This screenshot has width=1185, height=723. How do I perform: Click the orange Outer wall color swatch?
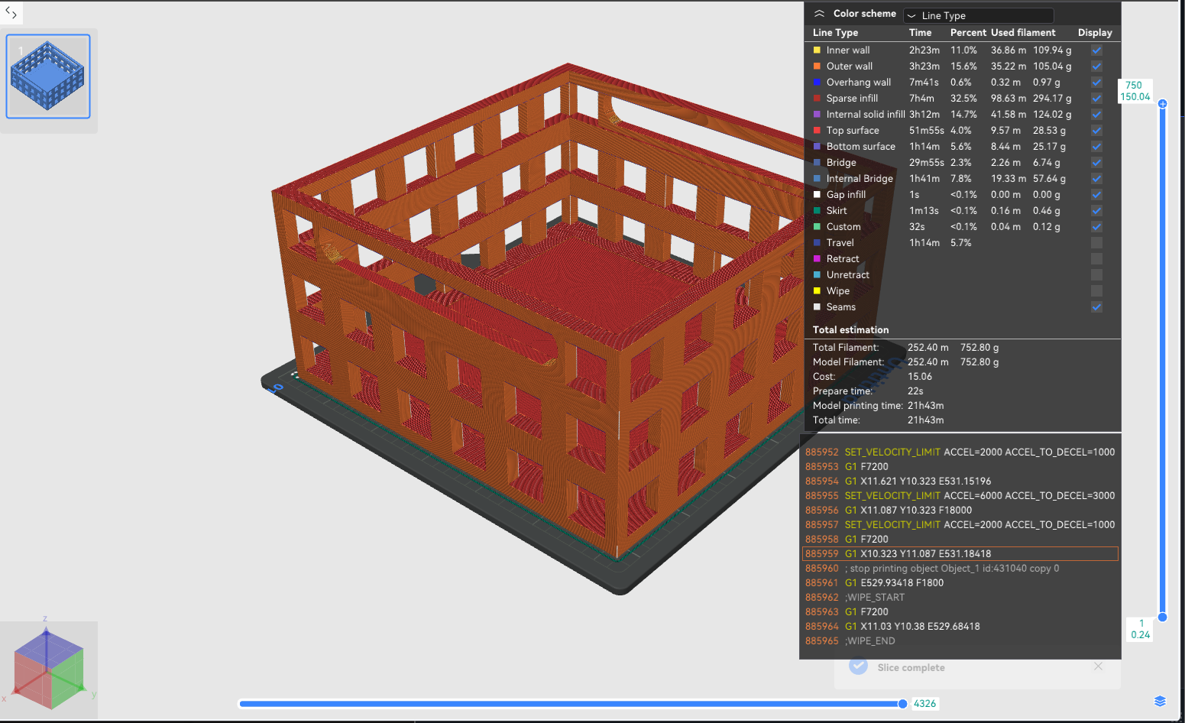click(x=817, y=66)
